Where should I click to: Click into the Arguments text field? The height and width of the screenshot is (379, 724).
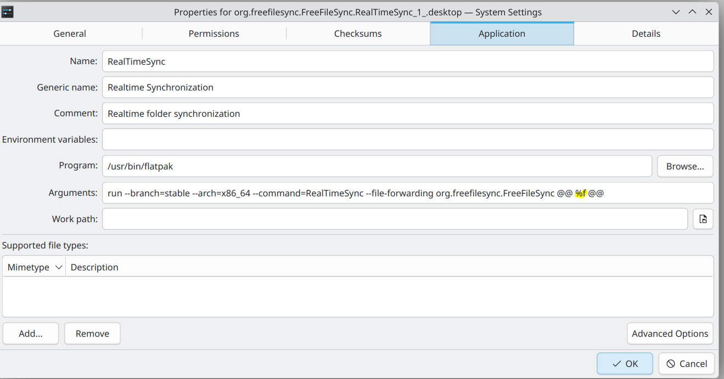[408, 193]
